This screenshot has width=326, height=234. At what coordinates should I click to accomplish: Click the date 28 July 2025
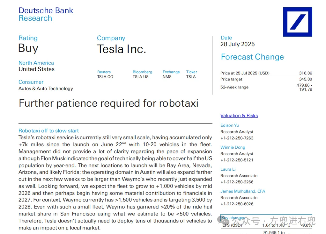(x=237, y=44)
